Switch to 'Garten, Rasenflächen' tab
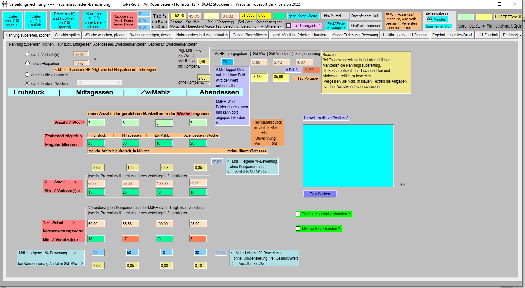The height and width of the screenshot is (288, 525). (249, 35)
